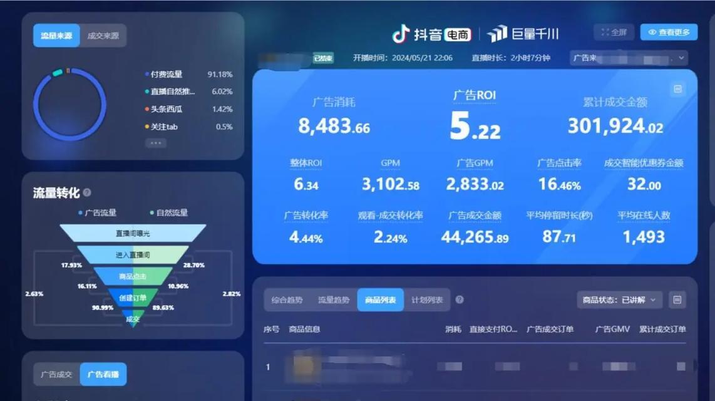Click 广告成交订单 column header
The height and width of the screenshot is (401, 715).
click(x=550, y=330)
